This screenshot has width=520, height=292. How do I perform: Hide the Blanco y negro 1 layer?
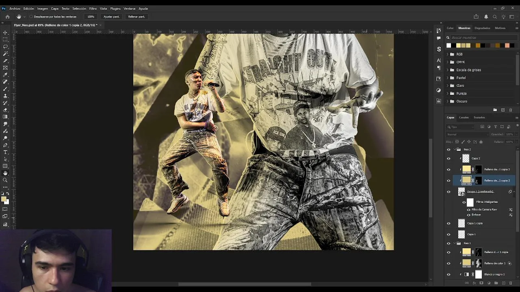448,275
